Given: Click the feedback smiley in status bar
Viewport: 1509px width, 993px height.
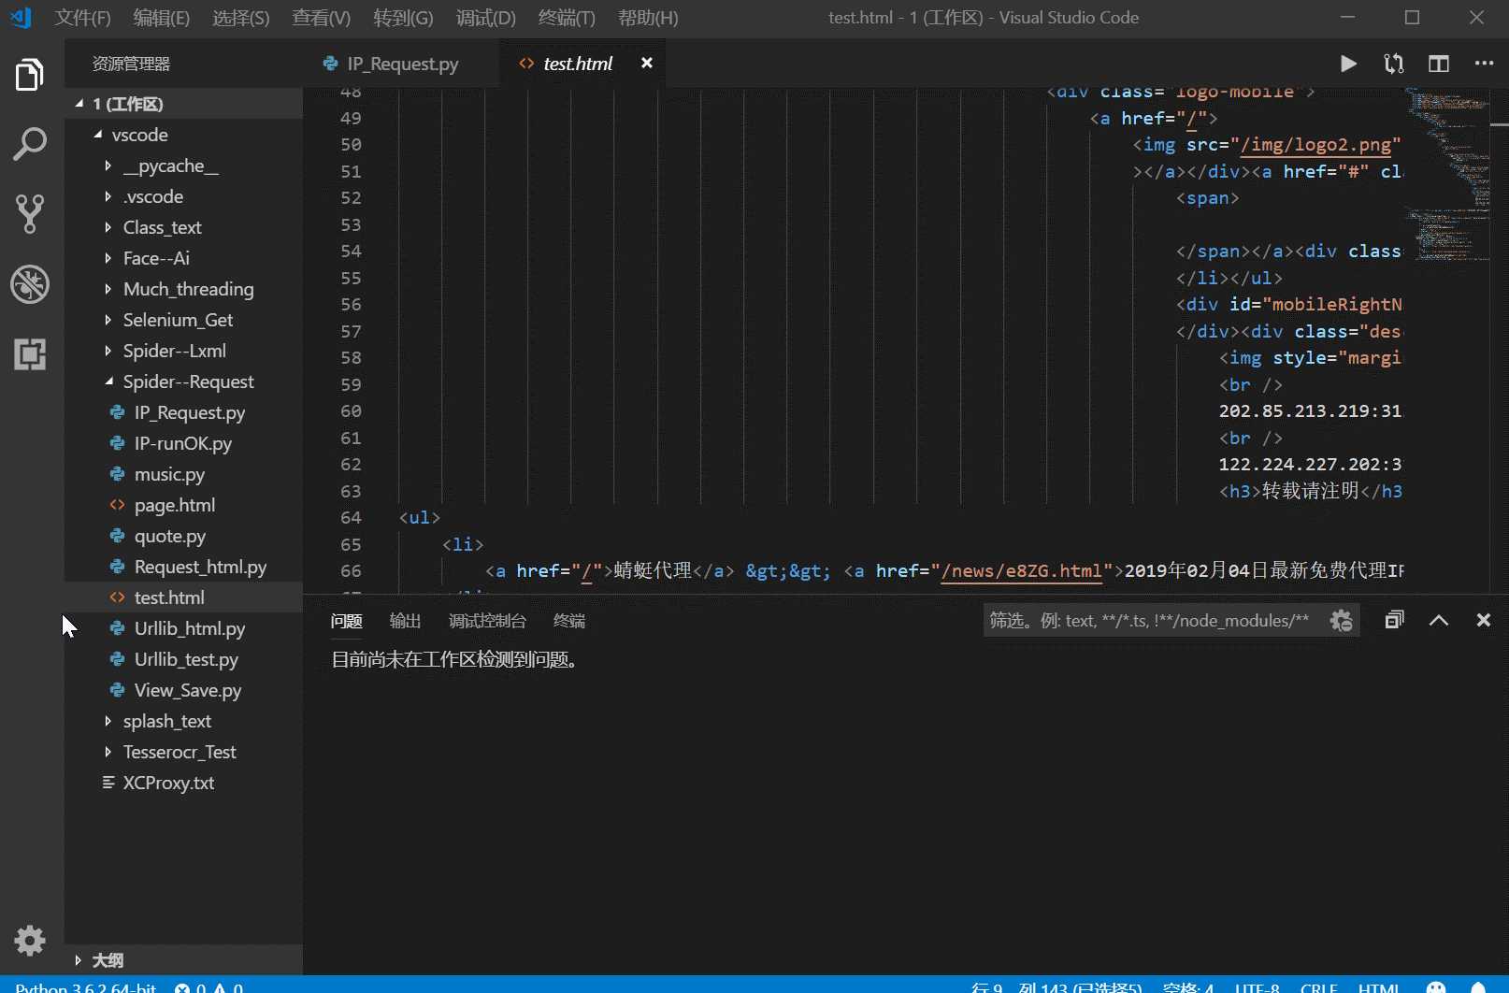Looking at the screenshot, I should click(x=1436, y=987).
